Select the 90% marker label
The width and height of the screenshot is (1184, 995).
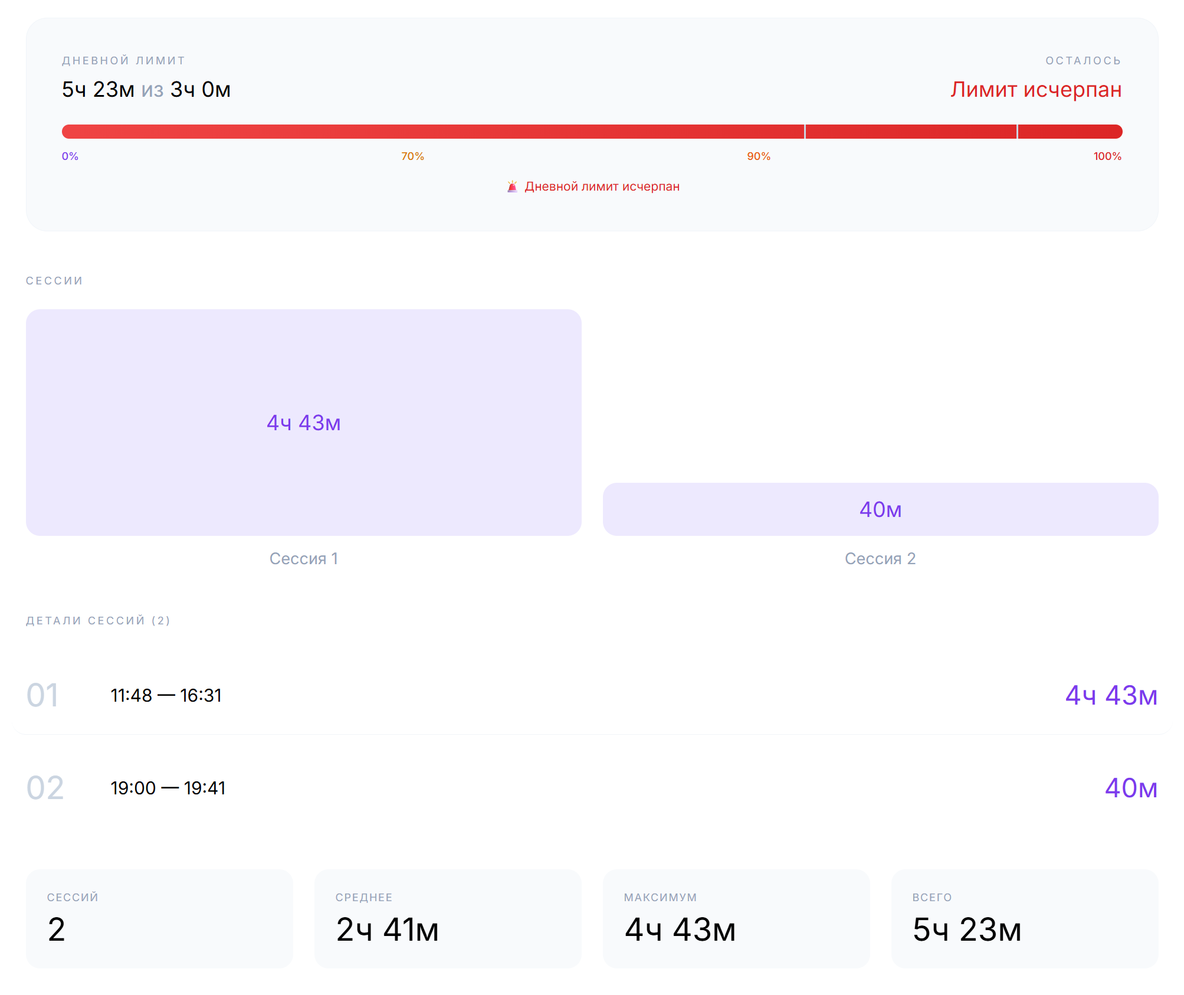pos(759,156)
